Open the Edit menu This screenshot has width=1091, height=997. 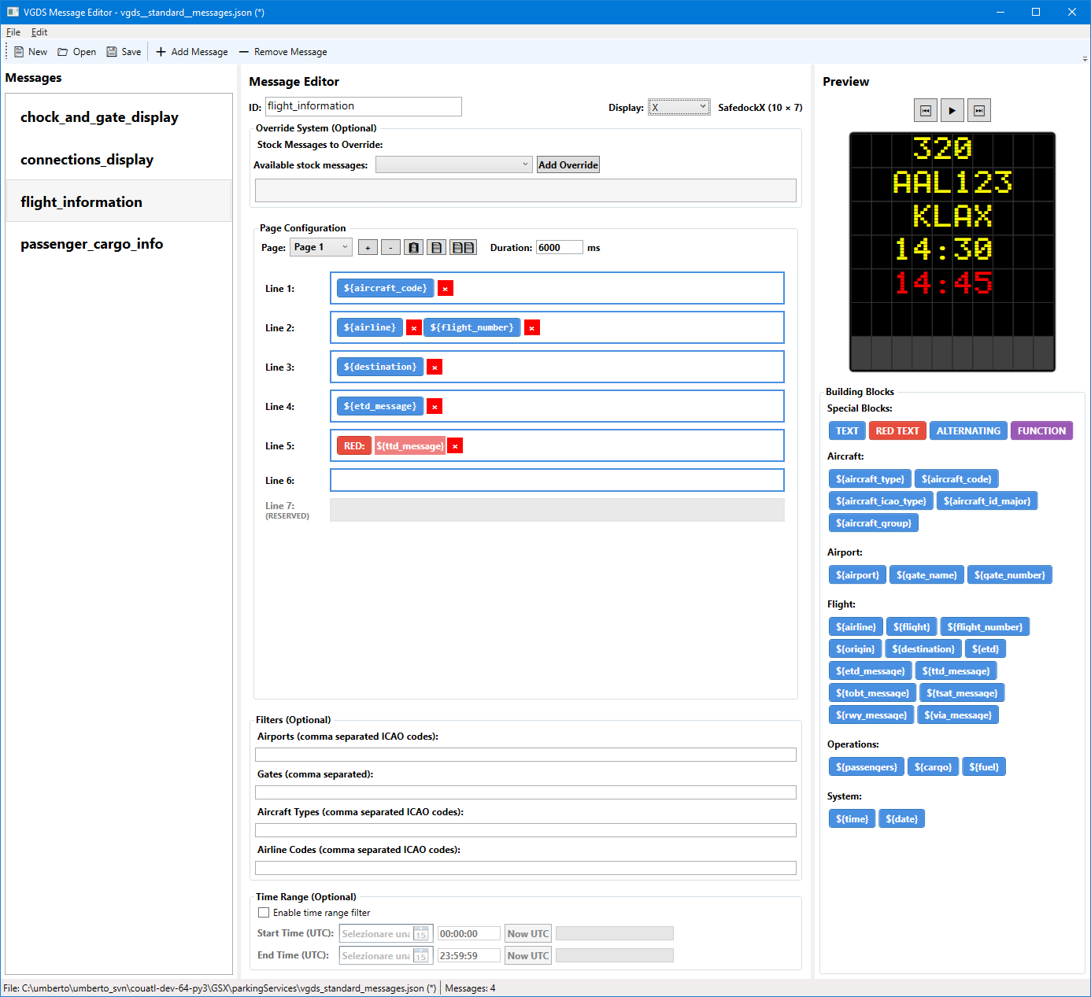tap(39, 32)
